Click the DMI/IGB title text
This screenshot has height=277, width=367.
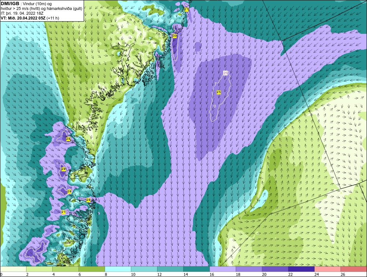10,4
